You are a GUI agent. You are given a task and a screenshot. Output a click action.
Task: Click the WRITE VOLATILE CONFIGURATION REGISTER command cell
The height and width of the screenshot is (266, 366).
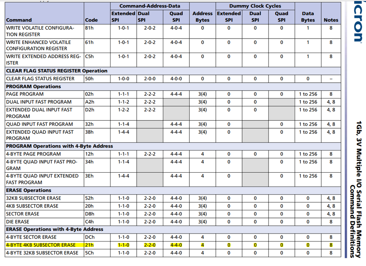(44, 31)
